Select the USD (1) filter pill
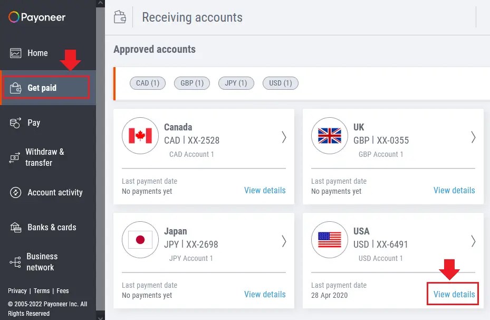The image size is (490, 320). click(x=280, y=83)
